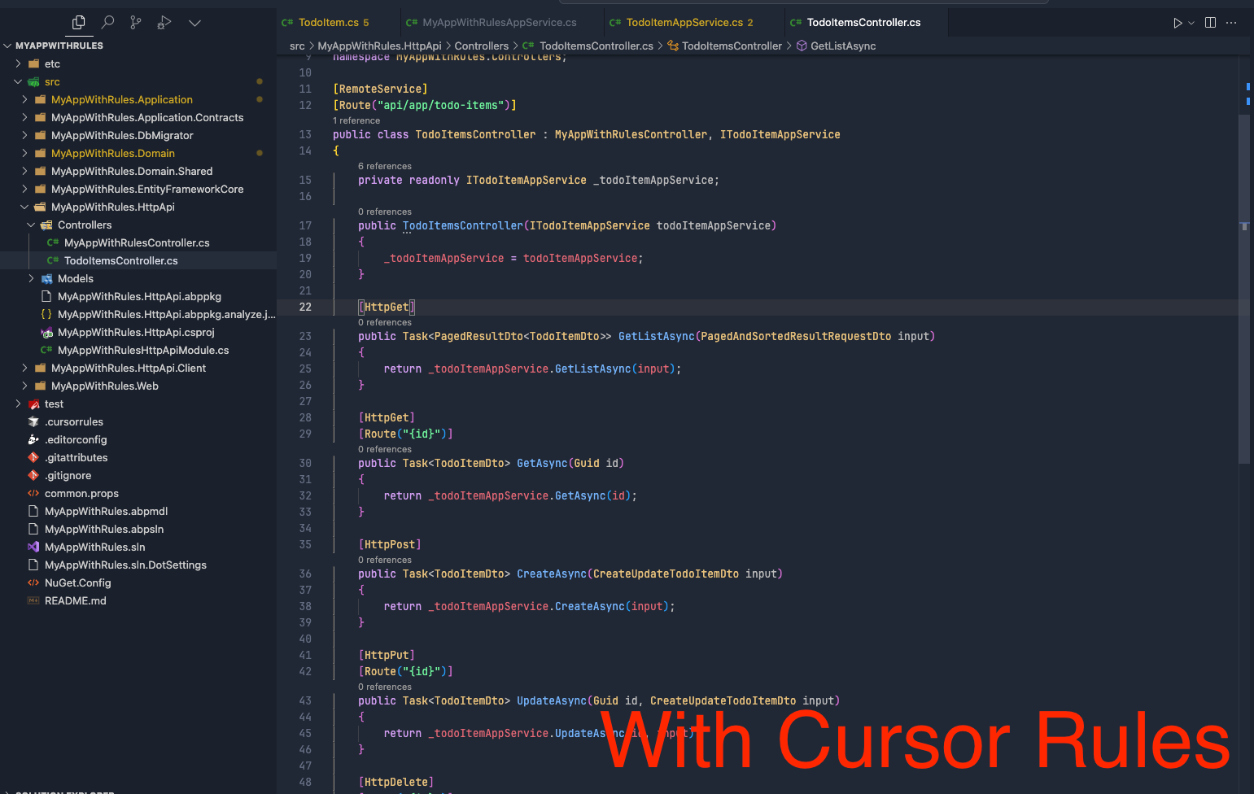Show additional views chevron beside debug icon
Viewport: 1254px width, 794px height.
click(x=194, y=23)
